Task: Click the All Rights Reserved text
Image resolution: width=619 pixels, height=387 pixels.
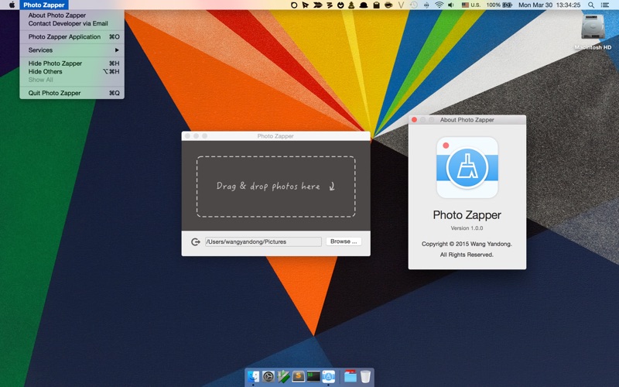Action: click(x=467, y=255)
